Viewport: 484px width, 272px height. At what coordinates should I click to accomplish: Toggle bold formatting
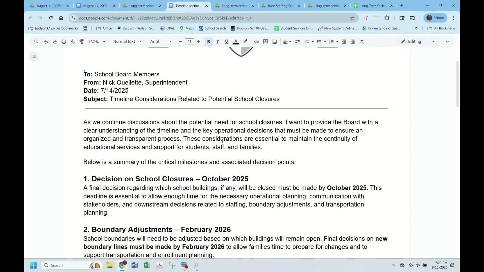[x=208, y=42]
